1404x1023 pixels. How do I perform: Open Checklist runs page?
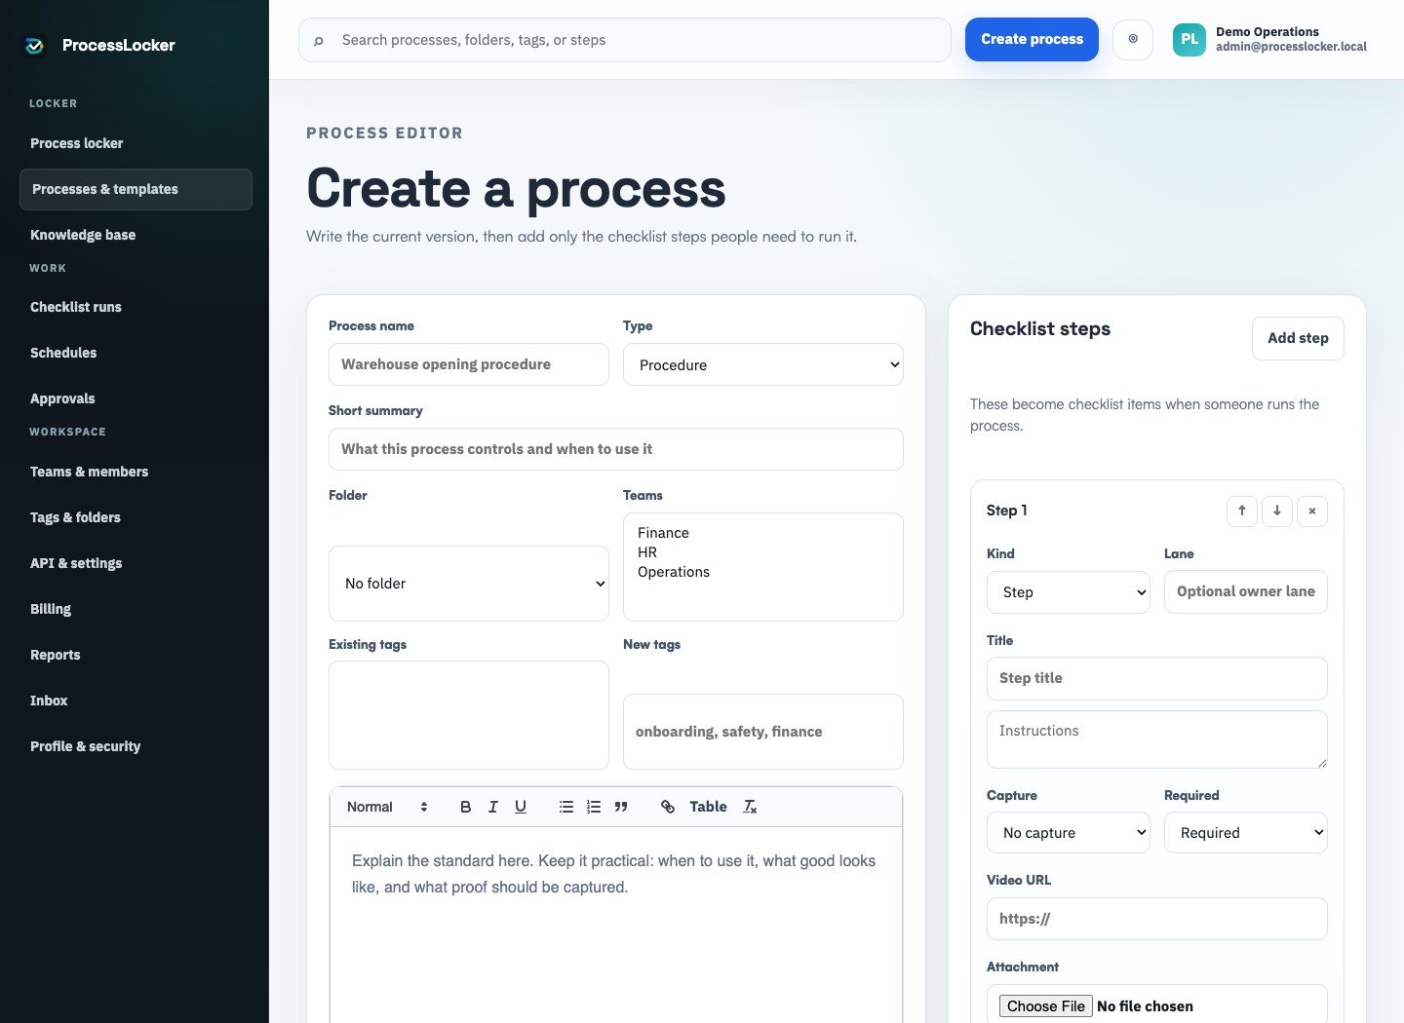coord(136,307)
